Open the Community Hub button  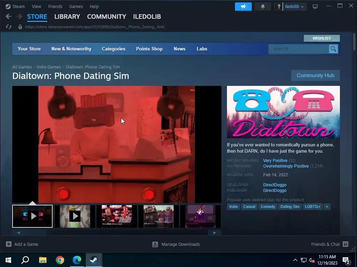coord(316,75)
